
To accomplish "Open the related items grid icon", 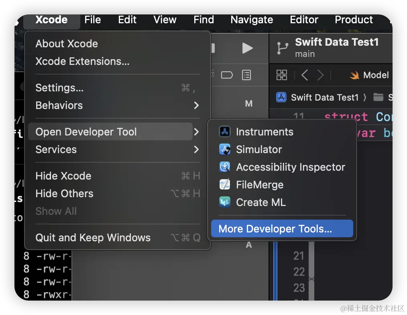I will pyautogui.click(x=282, y=75).
